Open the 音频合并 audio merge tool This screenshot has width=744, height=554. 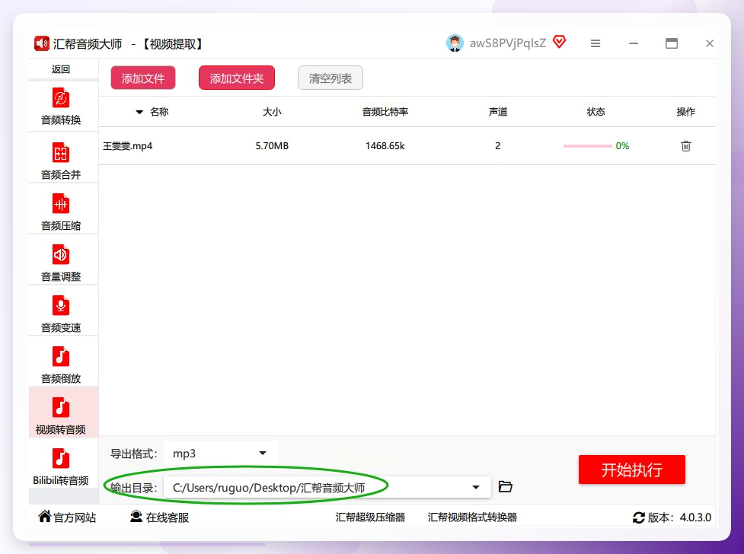pos(61,161)
